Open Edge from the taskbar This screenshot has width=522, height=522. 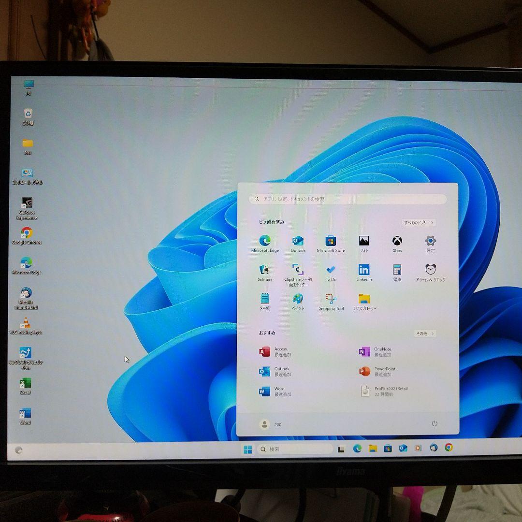(x=357, y=449)
